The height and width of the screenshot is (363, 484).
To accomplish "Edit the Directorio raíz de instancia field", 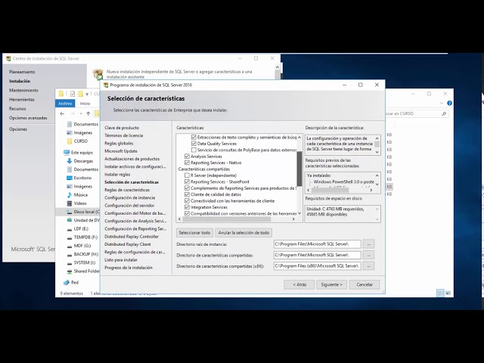I will coord(318,244).
